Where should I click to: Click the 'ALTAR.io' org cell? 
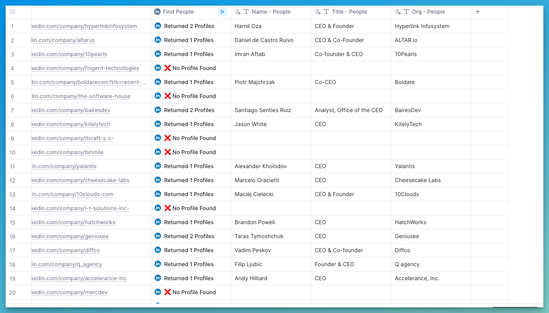pos(431,40)
